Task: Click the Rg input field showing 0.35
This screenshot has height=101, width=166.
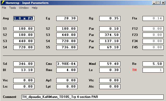Action: (x=110, y=19)
